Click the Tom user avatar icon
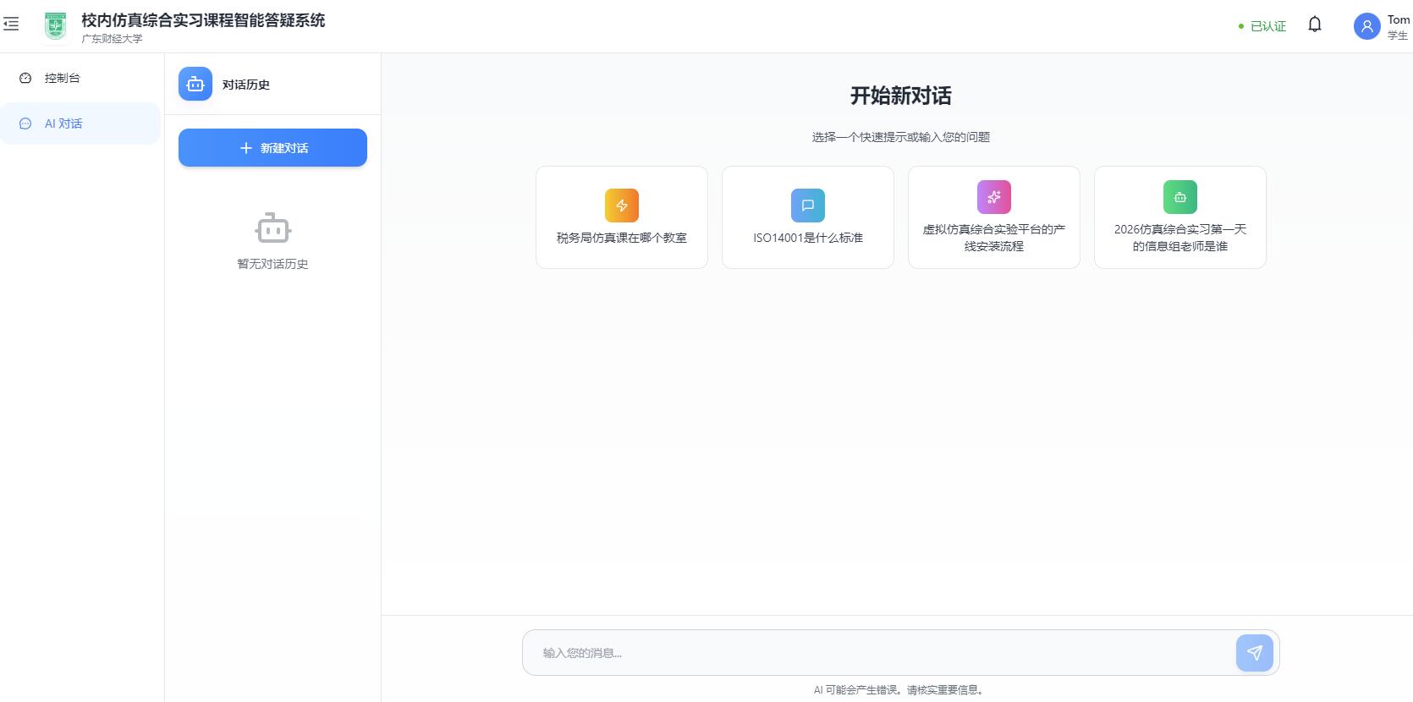Image resolution: width=1413 pixels, height=702 pixels. (x=1366, y=26)
